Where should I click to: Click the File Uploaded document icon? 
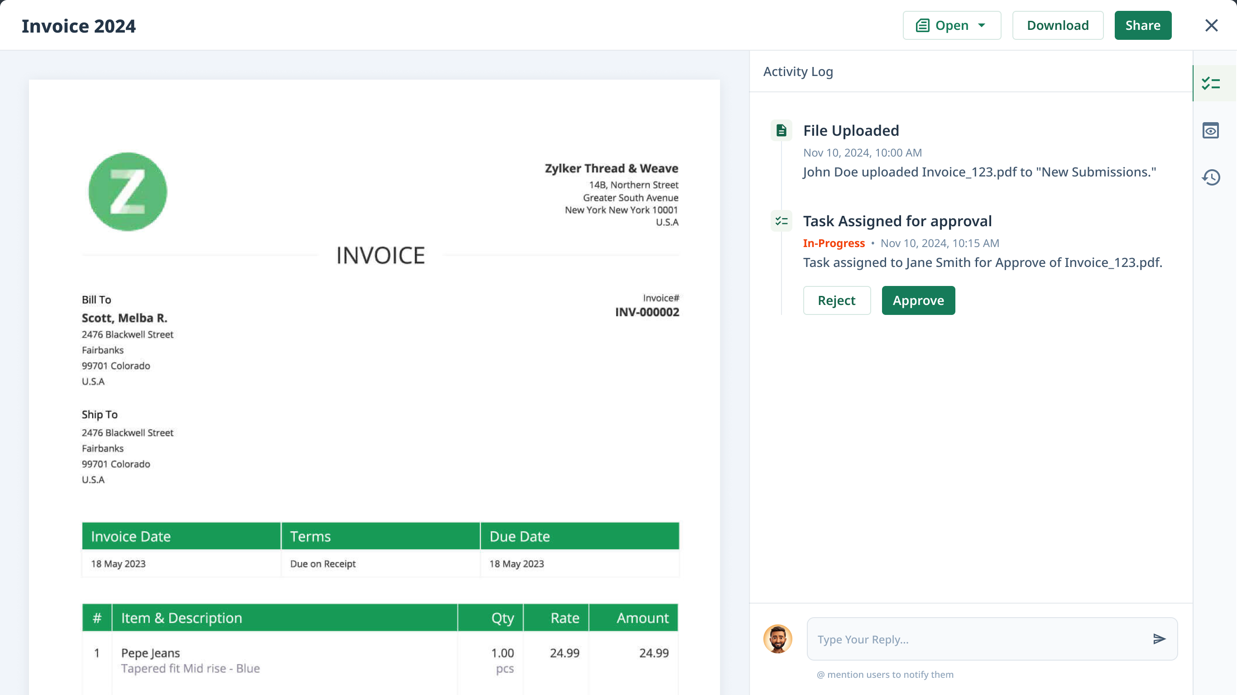pos(782,131)
